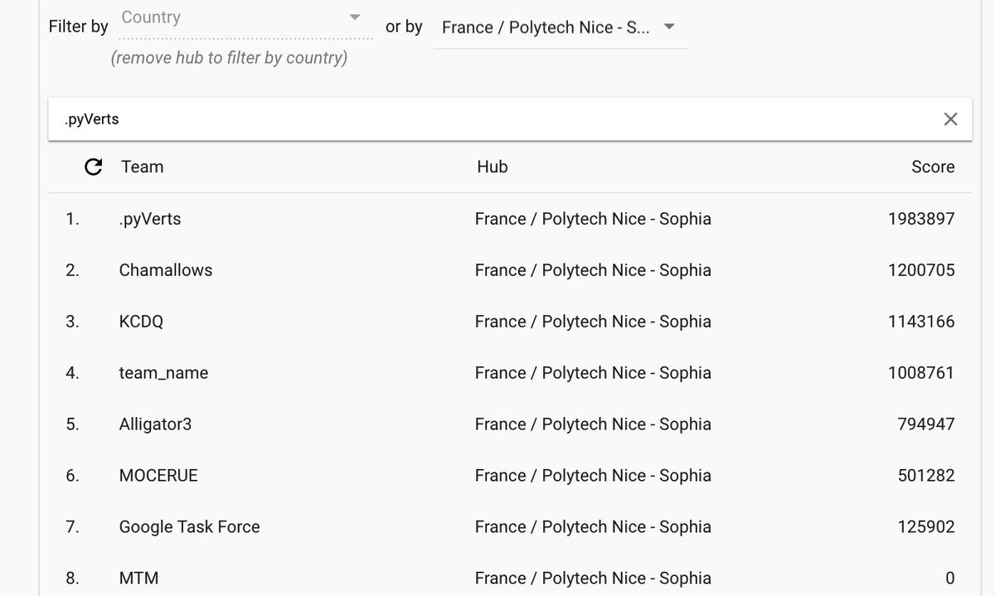Image resolution: width=995 pixels, height=596 pixels.
Task: Select the score 501282
Action: point(926,476)
